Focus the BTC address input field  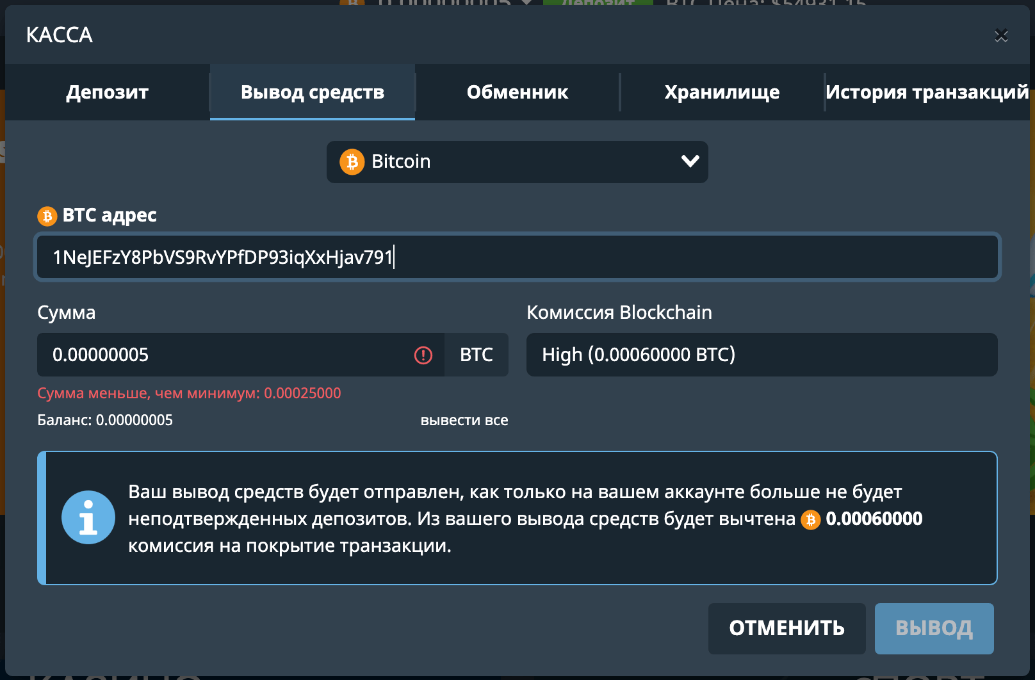coord(517,257)
